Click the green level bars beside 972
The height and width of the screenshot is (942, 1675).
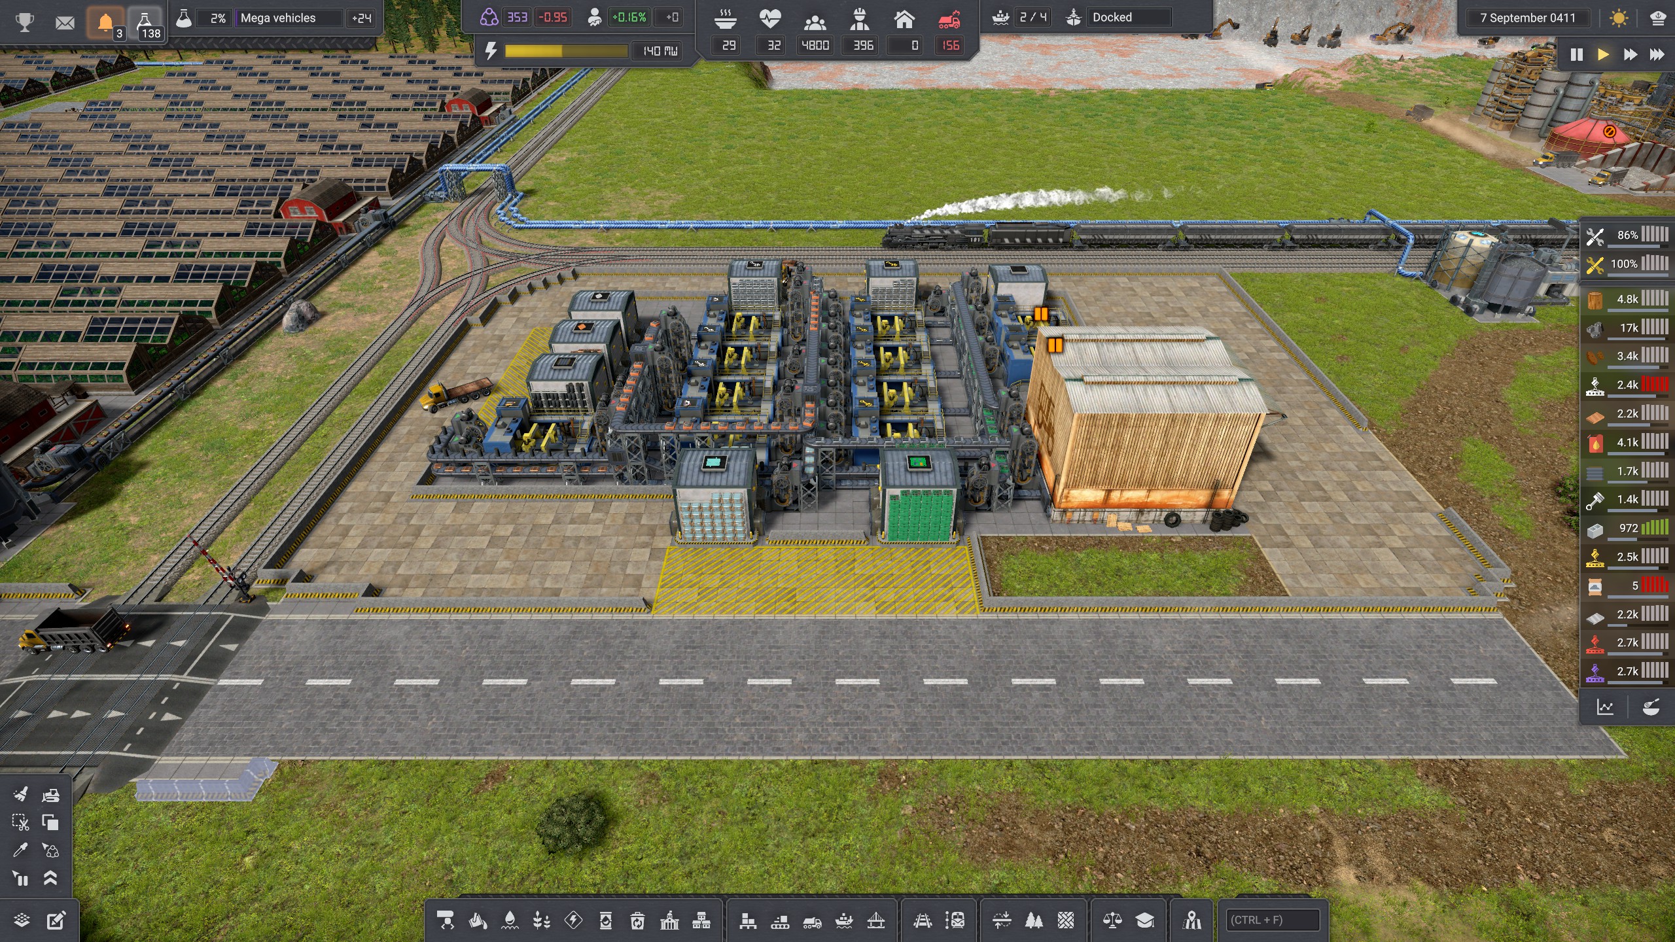(1655, 527)
